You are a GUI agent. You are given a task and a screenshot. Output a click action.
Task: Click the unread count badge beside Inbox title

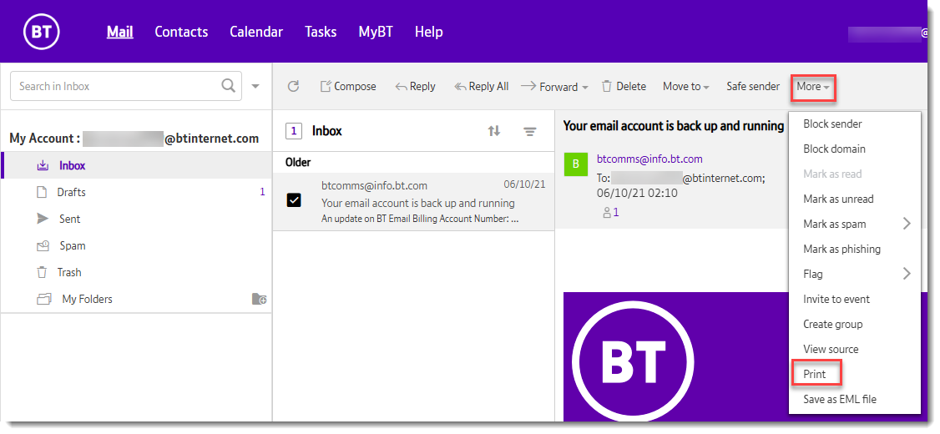point(294,131)
